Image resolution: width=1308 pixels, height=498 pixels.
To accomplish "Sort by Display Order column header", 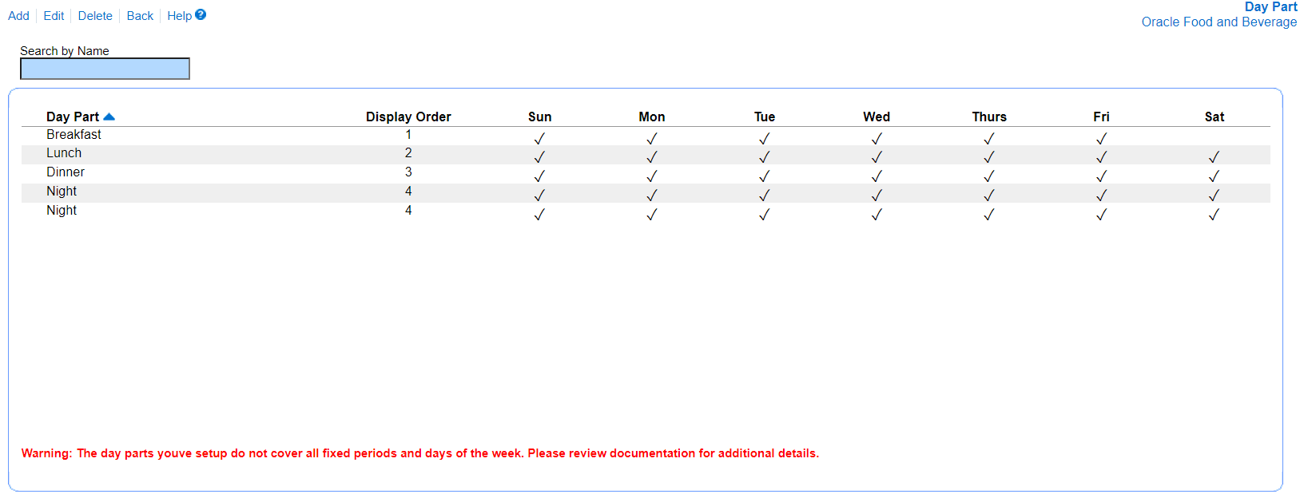I will coord(408,117).
